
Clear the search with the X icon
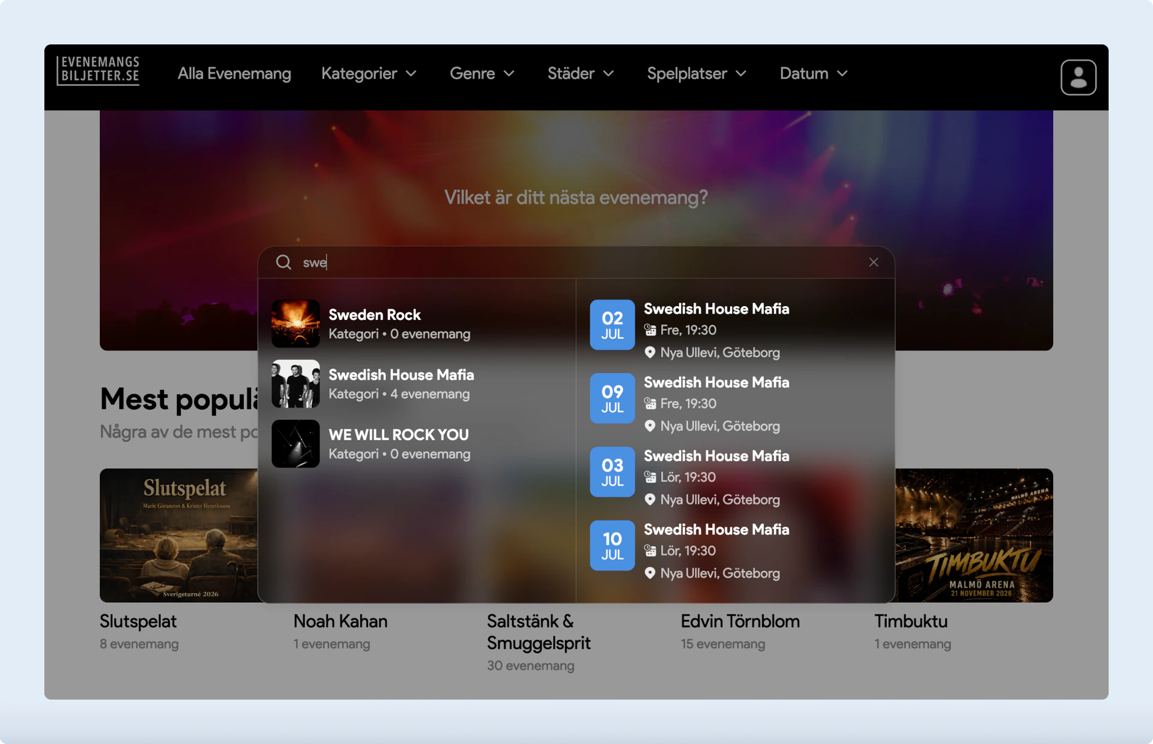873,262
